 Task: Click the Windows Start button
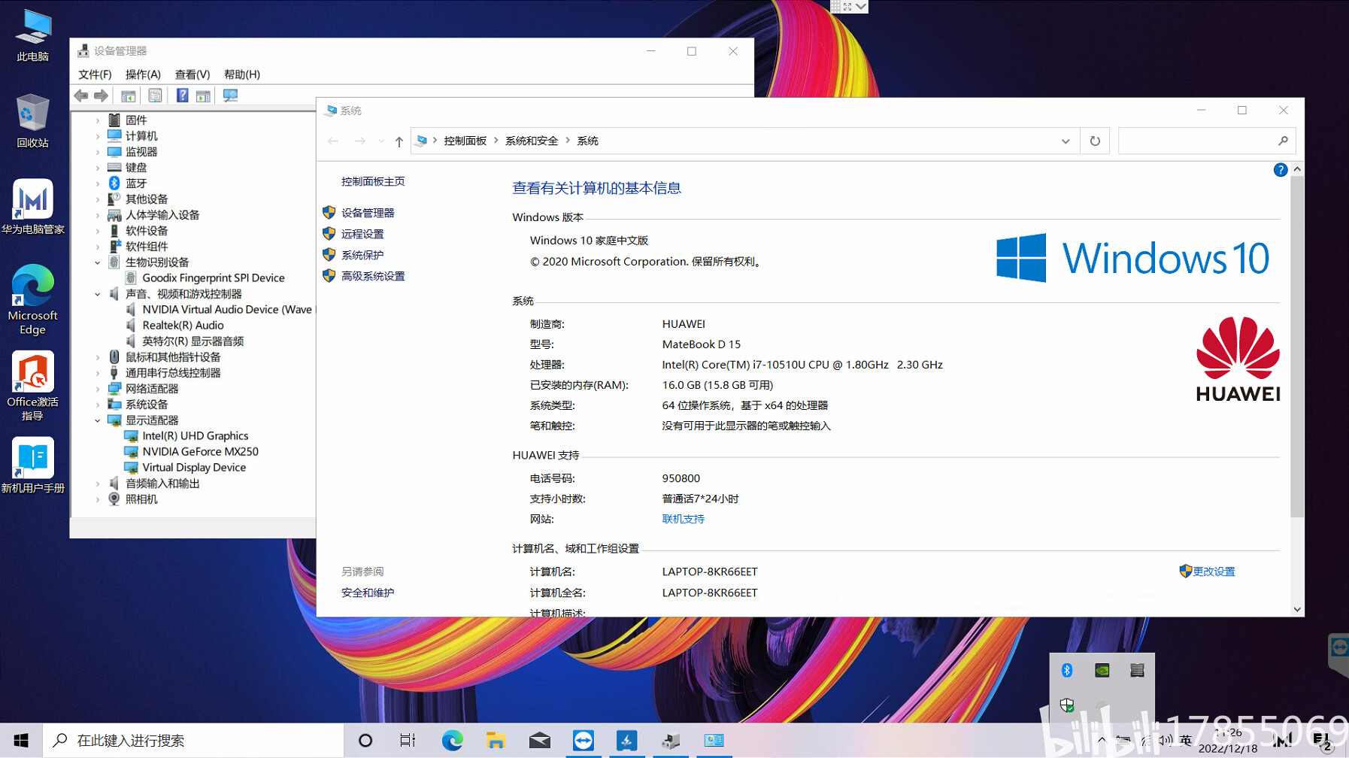click(x=21, y=740)
